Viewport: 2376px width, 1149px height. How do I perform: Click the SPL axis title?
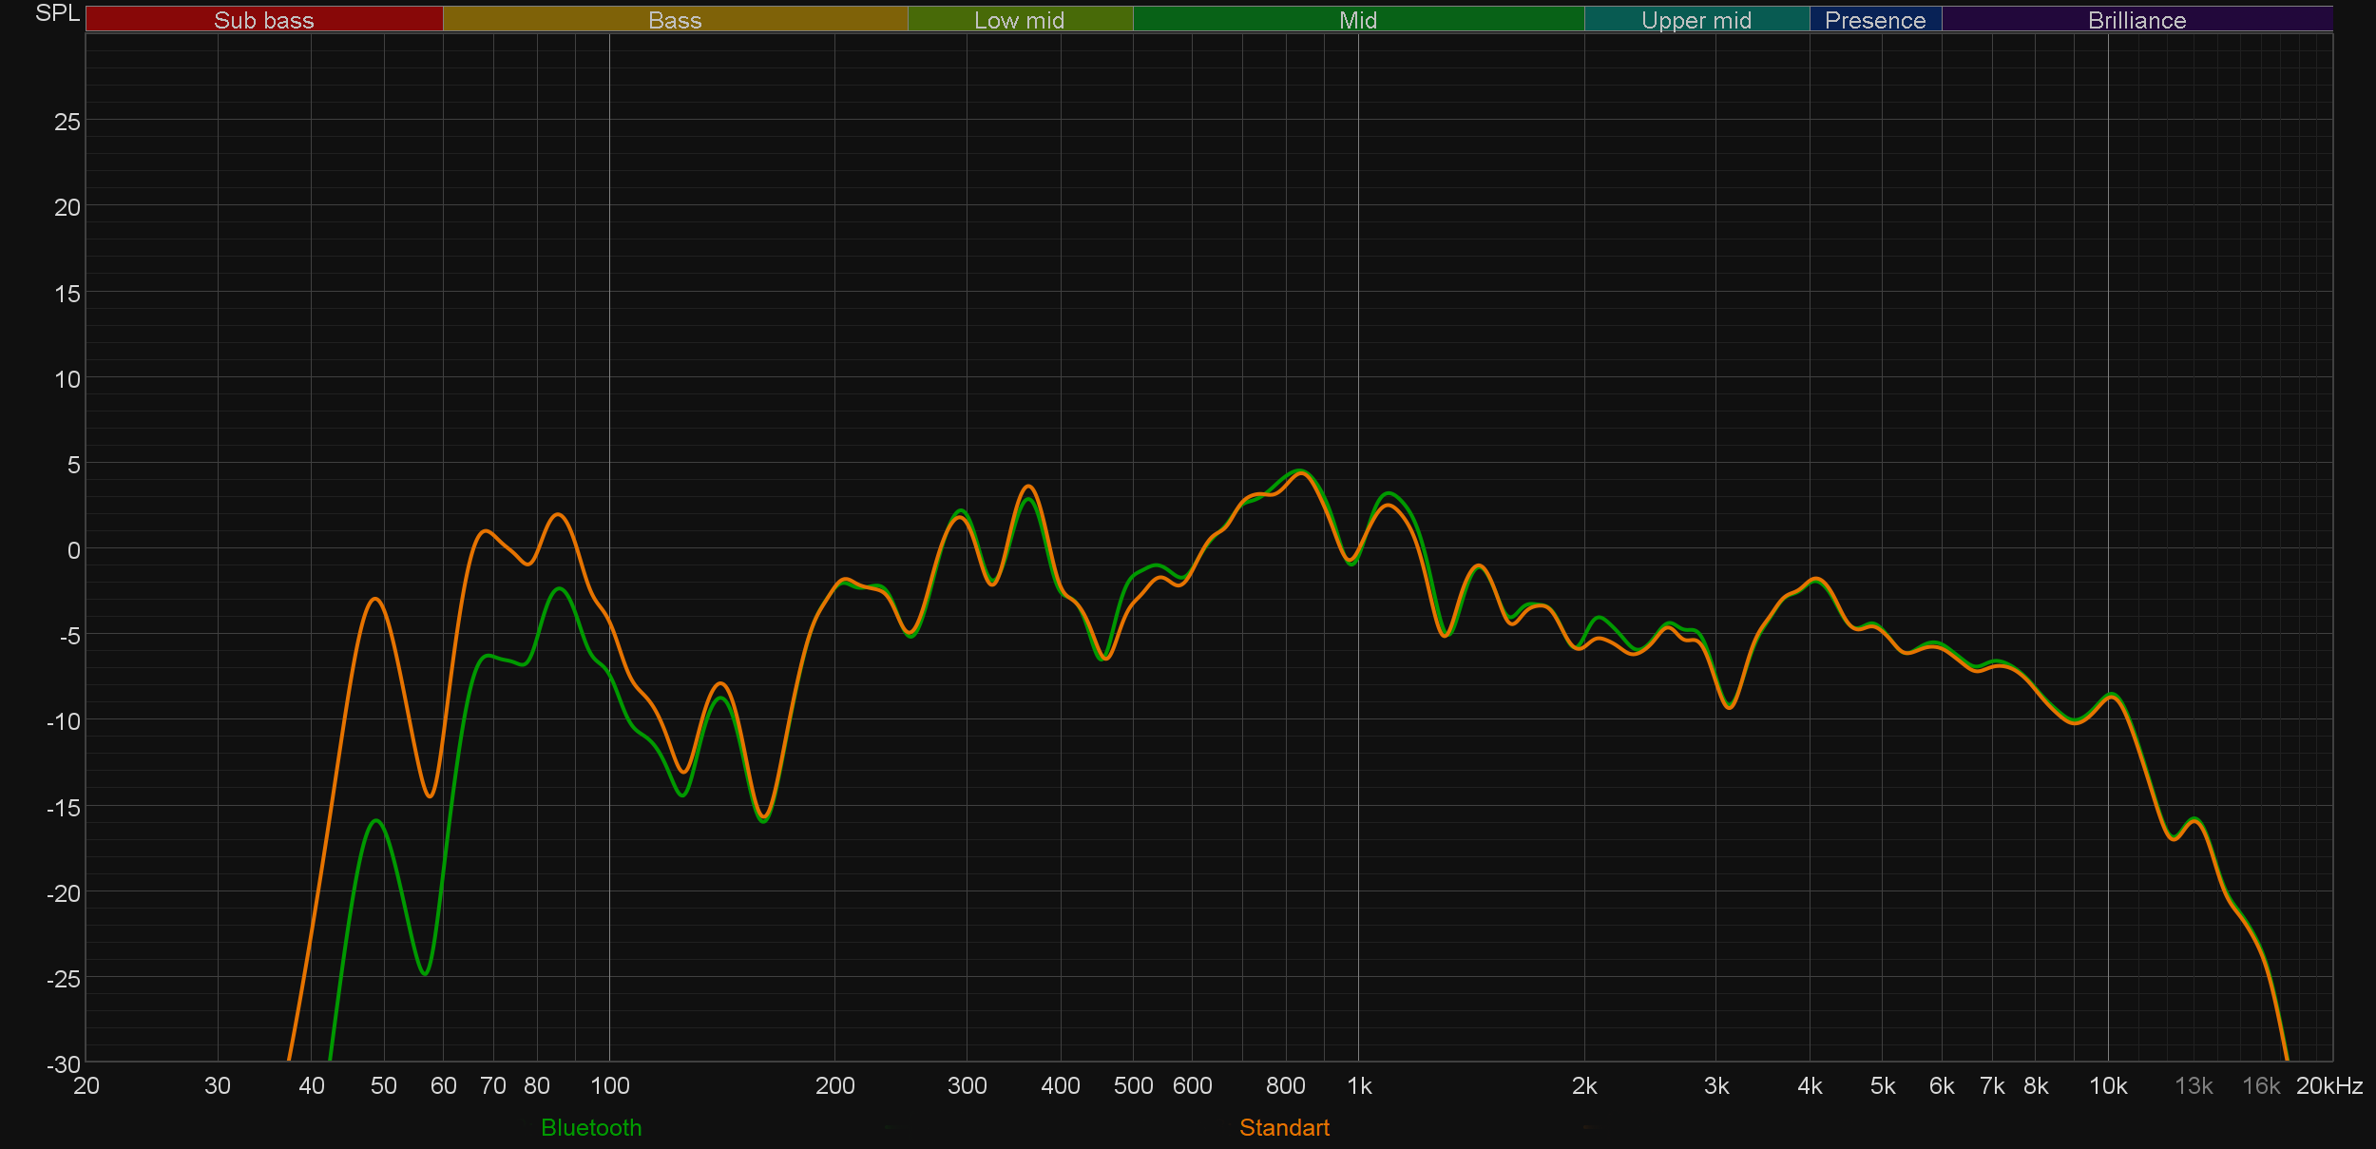pos(57,13)
